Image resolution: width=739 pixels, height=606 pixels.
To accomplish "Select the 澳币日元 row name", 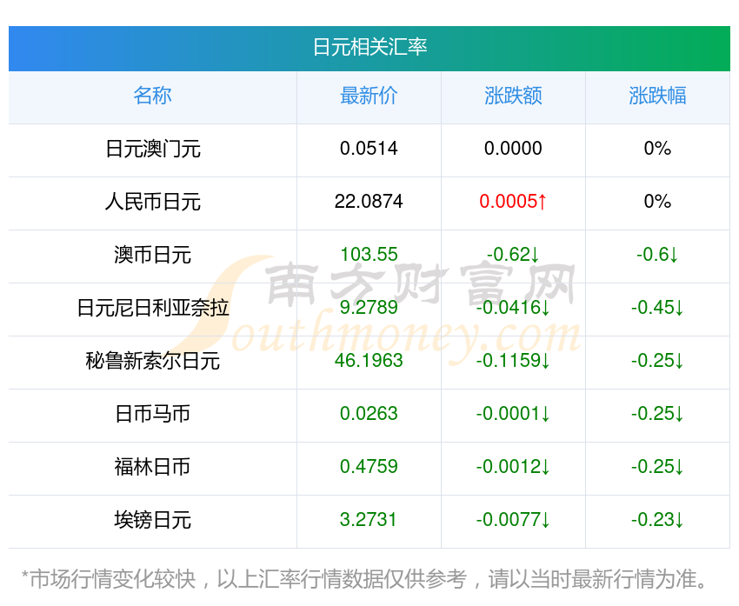I will pos(152,255).
